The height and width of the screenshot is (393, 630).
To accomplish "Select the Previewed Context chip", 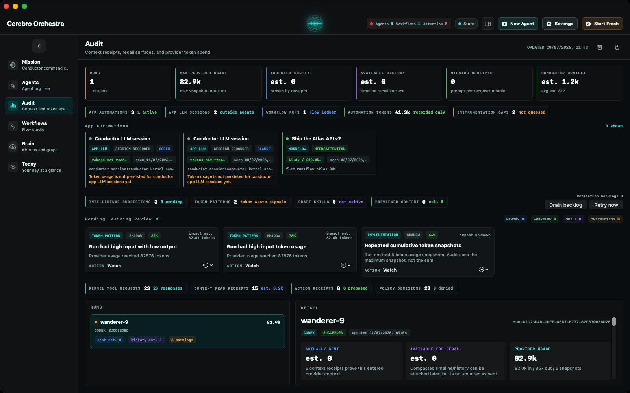I will point(409,202).
